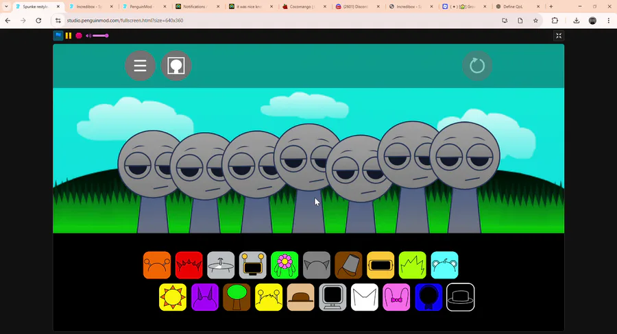Choose the gray propeller-hat character icon
This screenshot has width=617, height=334.
221,266
